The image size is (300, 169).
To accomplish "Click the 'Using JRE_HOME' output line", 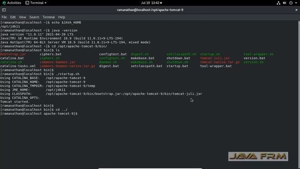I will click(33, 90).
